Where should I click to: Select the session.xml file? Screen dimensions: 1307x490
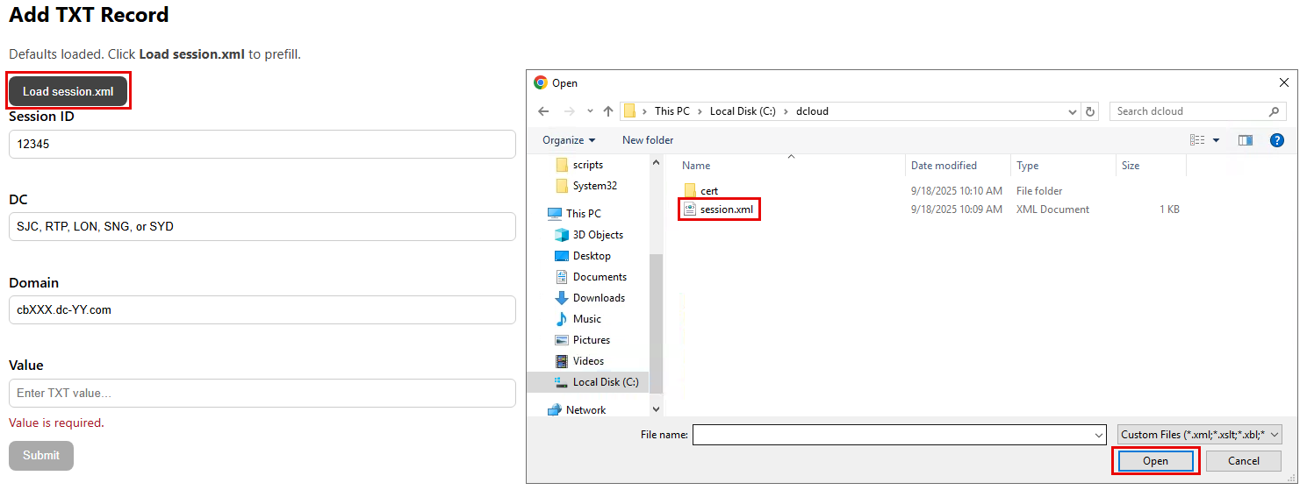pyautogui.click(x=726, y=209)
